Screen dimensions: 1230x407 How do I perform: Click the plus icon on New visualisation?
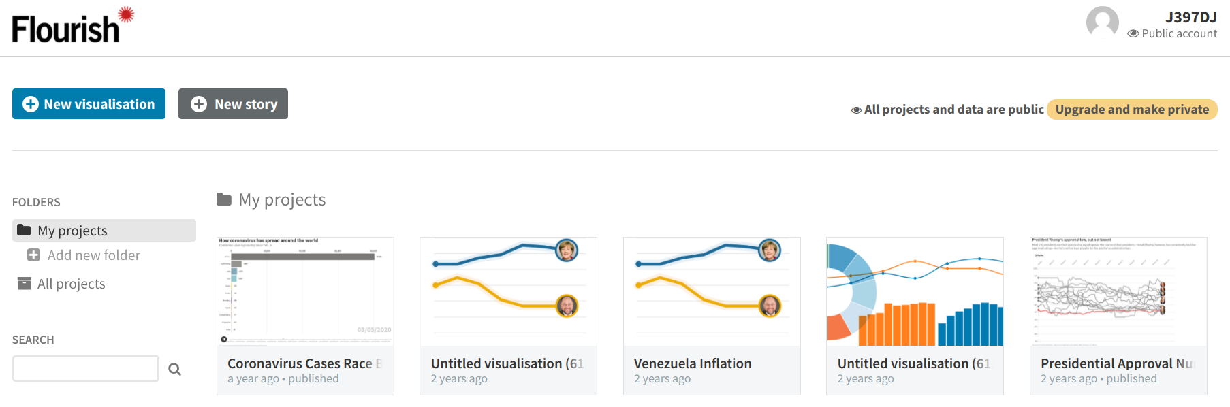pyautogui.click(x=31, y=104)
